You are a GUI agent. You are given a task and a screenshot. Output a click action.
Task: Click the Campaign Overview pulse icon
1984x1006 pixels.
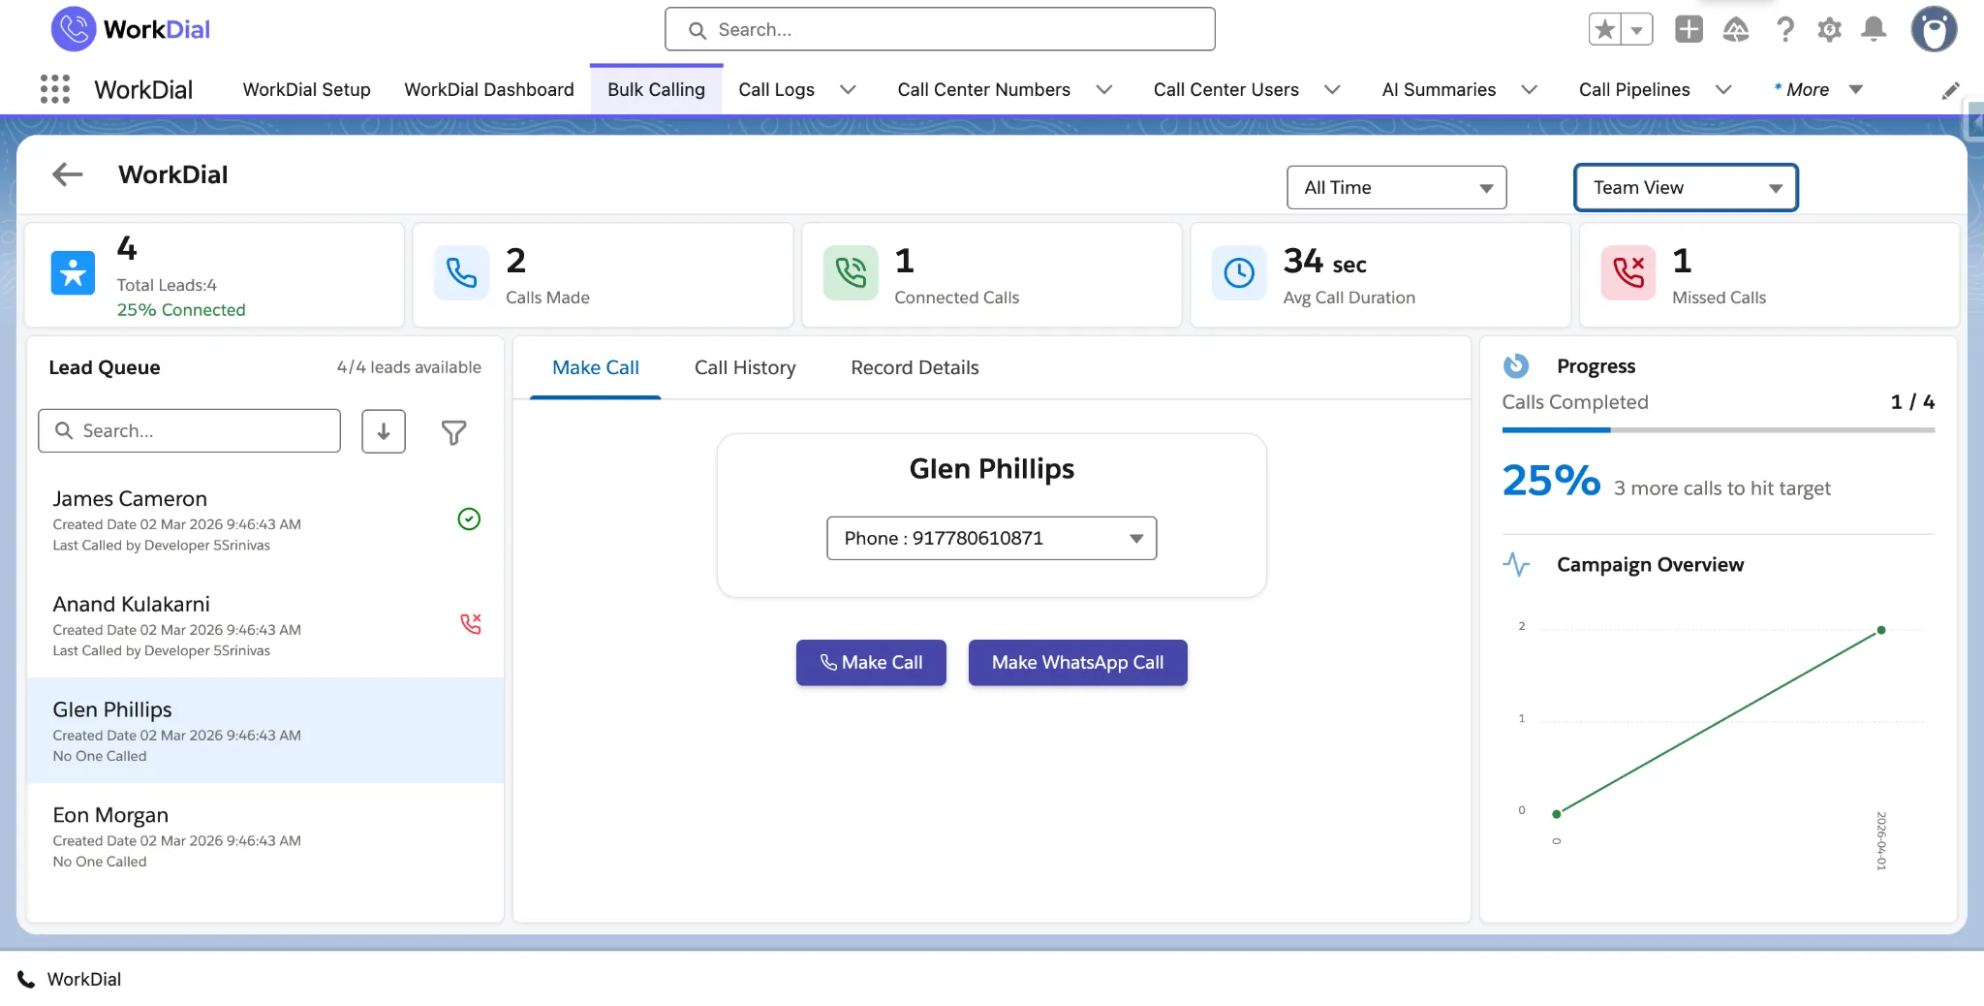coord(1516,564)
